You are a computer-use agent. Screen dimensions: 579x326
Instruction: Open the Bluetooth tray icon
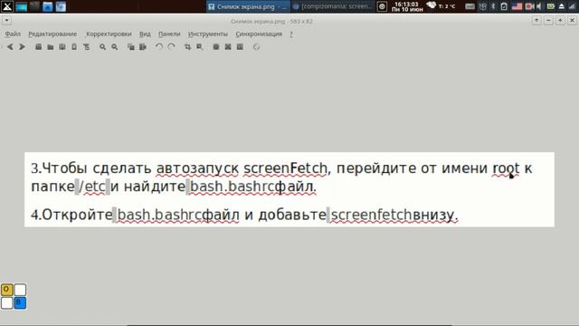493,6
